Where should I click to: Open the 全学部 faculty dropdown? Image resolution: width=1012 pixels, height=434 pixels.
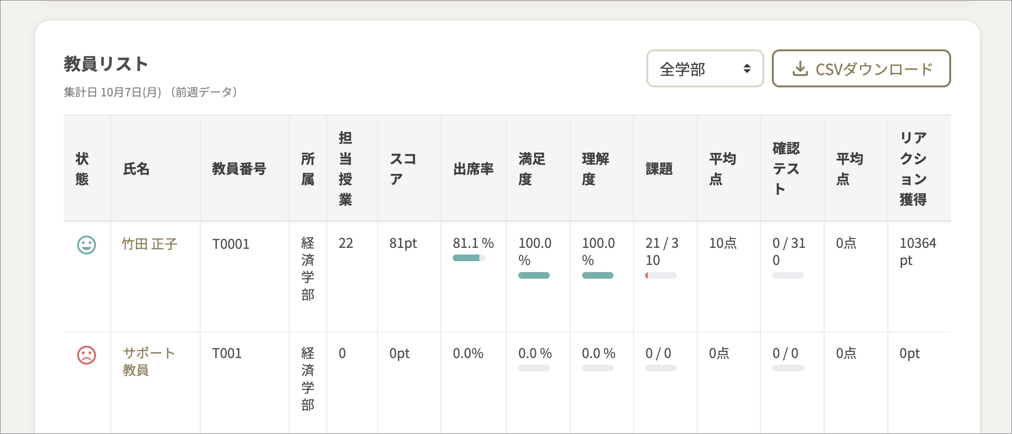pyautogui.click(x=705, y=68)
